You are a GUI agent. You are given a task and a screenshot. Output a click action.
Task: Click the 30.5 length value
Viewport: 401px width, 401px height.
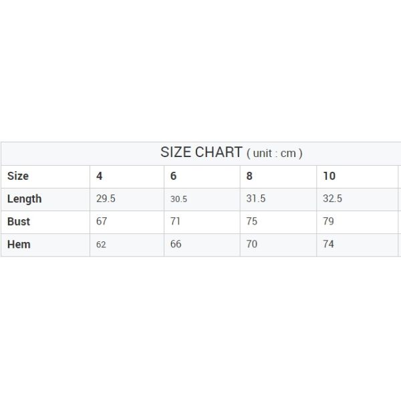[x=178, y=199]
